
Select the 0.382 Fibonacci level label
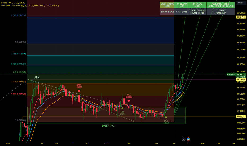(19, 81)
